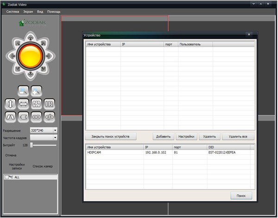Click the Битрейт slider handle
The image size is (278, 218).
click(32, 145)
